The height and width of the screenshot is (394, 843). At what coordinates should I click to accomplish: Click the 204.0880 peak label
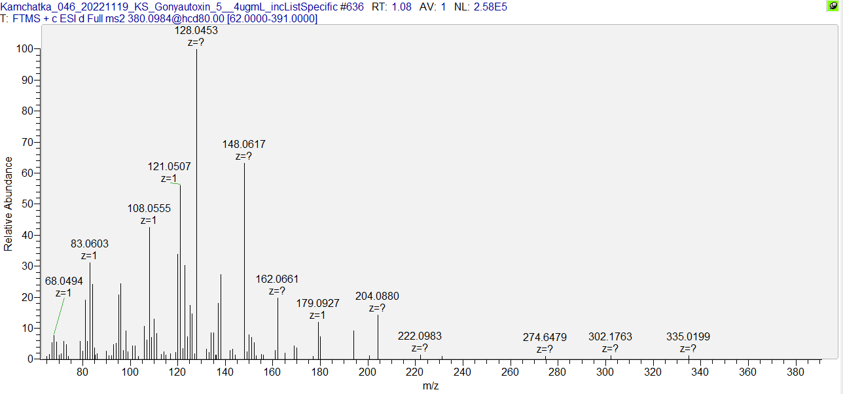click(x=377, y=296)
